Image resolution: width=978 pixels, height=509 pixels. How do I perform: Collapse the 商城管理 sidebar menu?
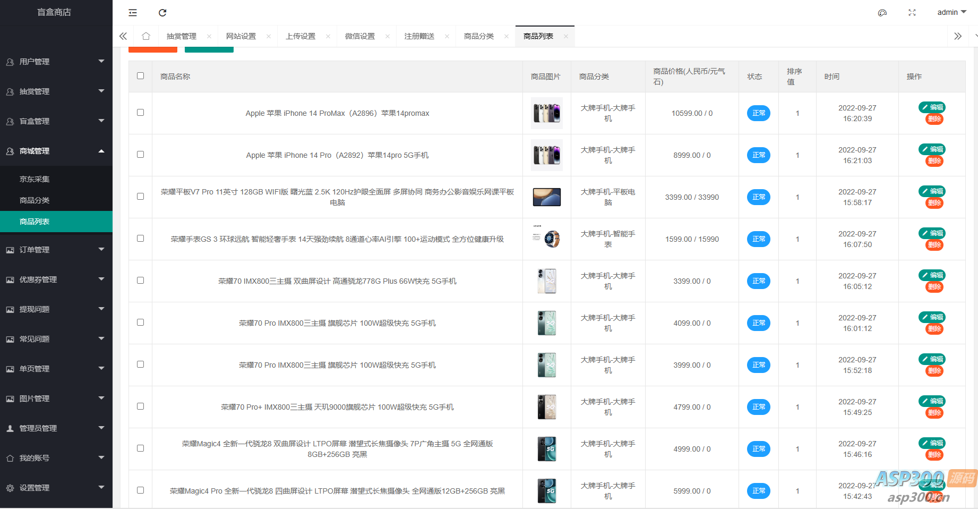click(x=56, y=151)
